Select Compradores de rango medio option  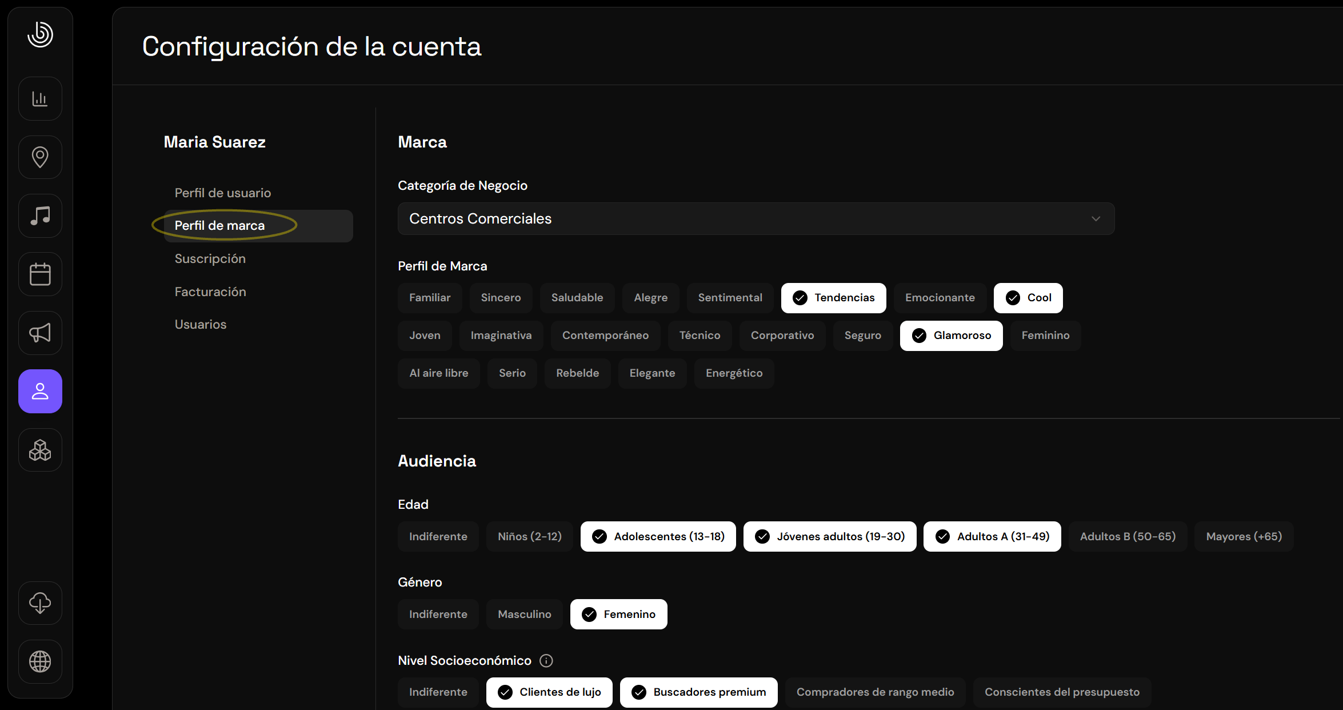coord(876,692)
